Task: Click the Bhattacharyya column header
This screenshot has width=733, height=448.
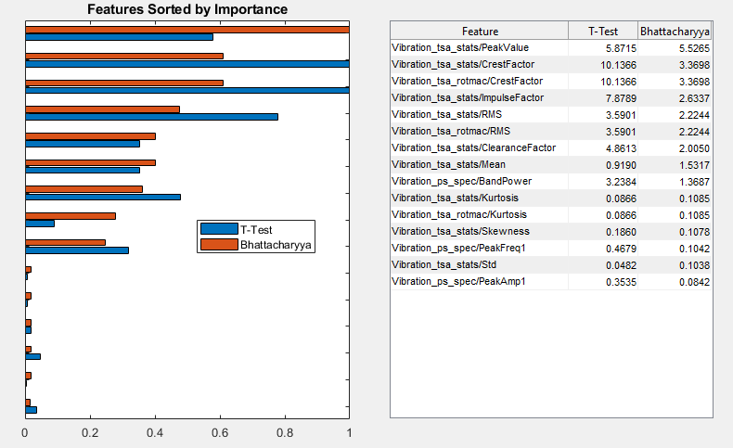Action: click(x=675, y=31)
